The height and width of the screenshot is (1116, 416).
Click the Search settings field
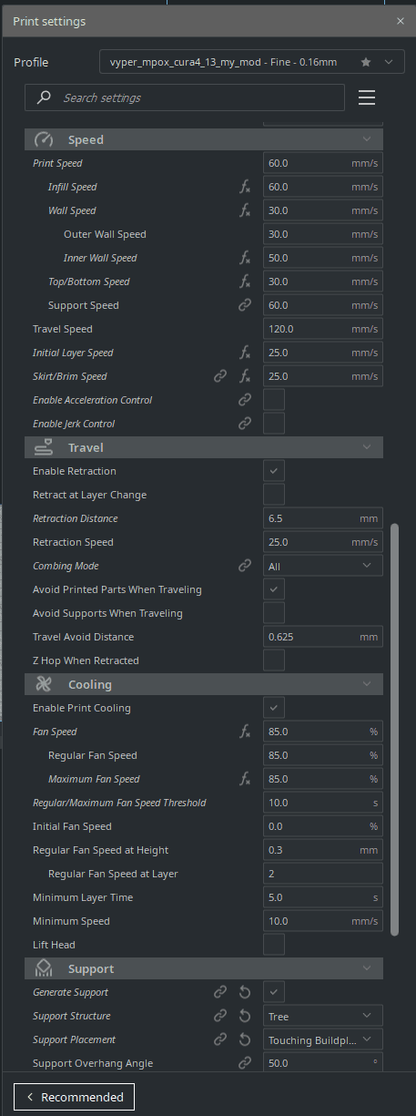pyautogui.click(x=185, y=97)
